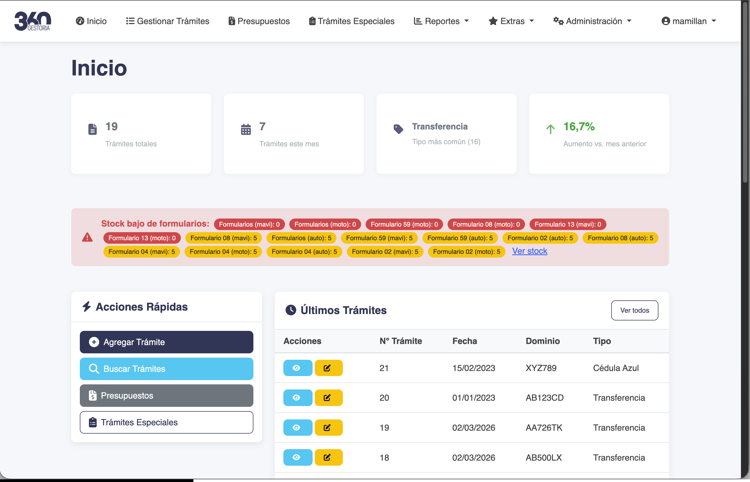Expand the Reportes dropdown
The image size is (750, 482).
tap(441, 21)
